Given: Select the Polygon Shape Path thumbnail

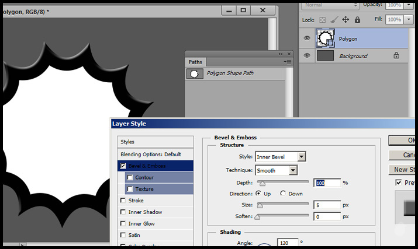Looking at the screenshot, I should [194, 73].
